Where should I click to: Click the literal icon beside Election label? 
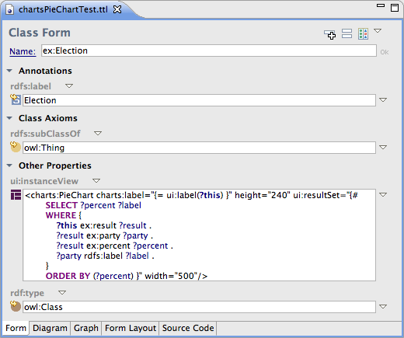tap(16, 99)
